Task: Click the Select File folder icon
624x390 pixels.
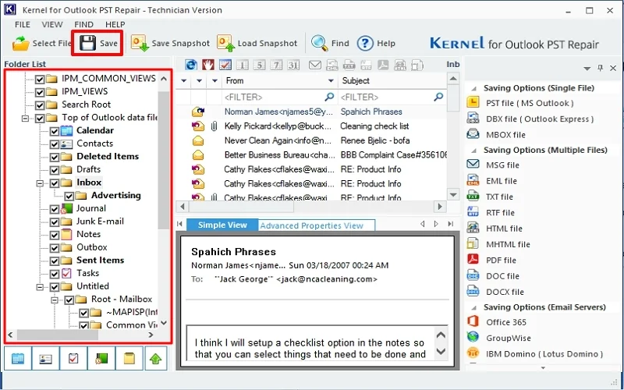Action: 21,44
